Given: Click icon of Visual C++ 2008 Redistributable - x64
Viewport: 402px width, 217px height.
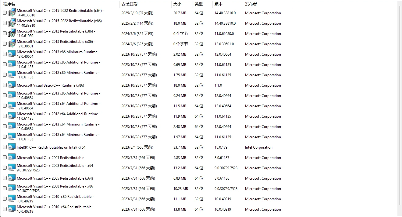Looking at the screenshot, I should (12, 168).
